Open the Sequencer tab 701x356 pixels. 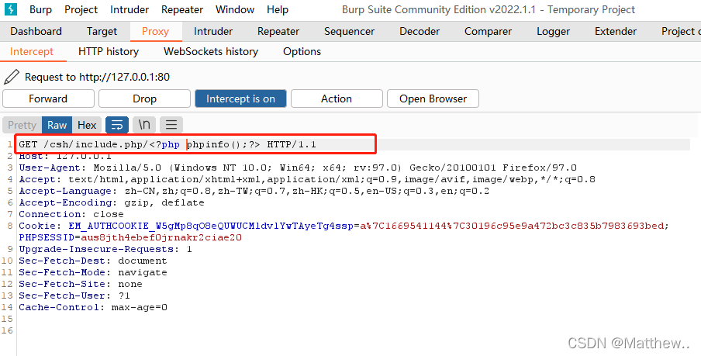(x=349, y=31)
